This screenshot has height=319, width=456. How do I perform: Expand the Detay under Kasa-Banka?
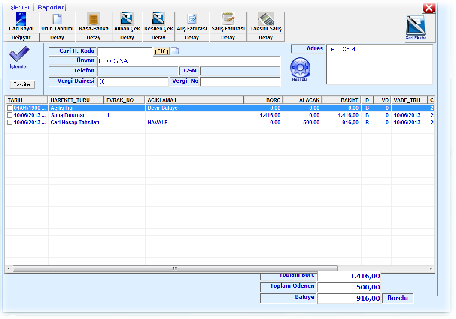click(94, 38)
